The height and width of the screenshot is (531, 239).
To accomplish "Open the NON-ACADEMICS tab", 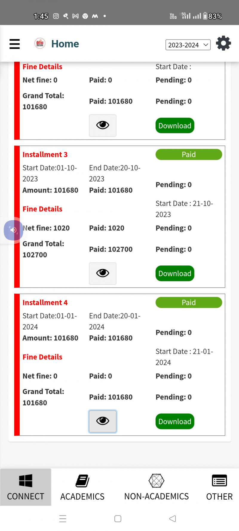I will coord(157,487).
